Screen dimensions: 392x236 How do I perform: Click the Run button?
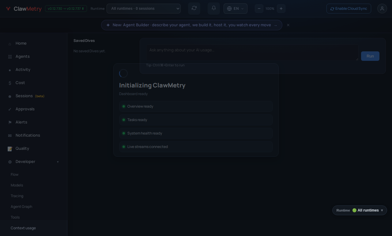pyautogui.click(x=370, y=56)
